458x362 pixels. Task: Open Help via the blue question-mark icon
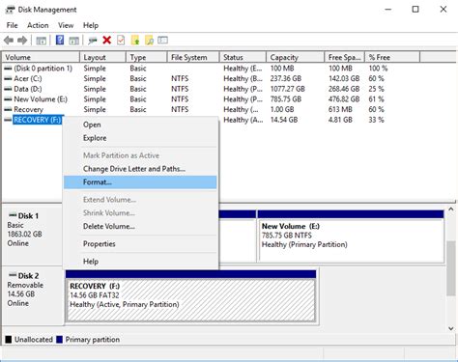(x=60, y=41)
